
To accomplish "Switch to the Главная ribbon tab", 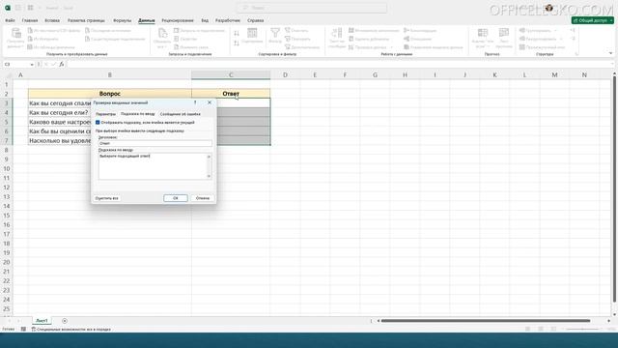I will coord(30,20).
